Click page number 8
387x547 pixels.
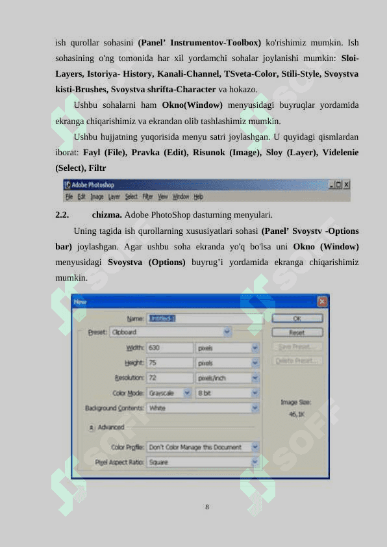pos(207,507)
